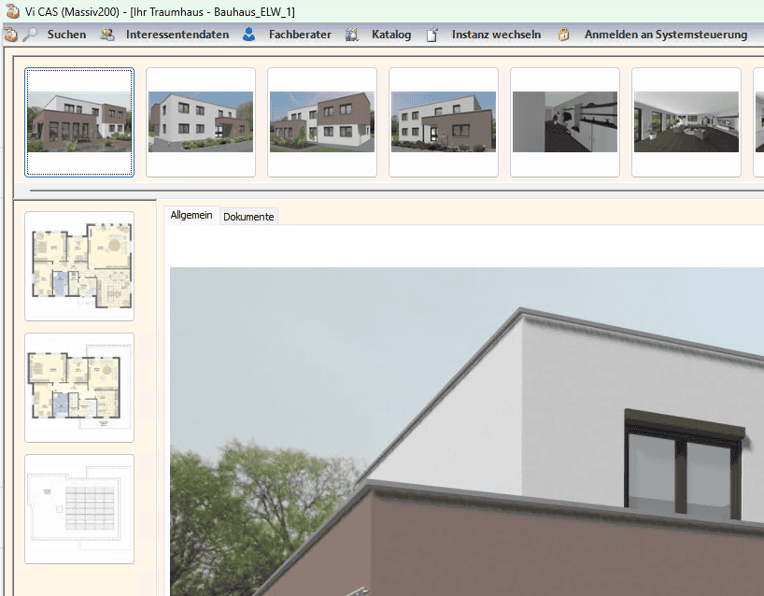Click the Instanz wechseln label

496,35
